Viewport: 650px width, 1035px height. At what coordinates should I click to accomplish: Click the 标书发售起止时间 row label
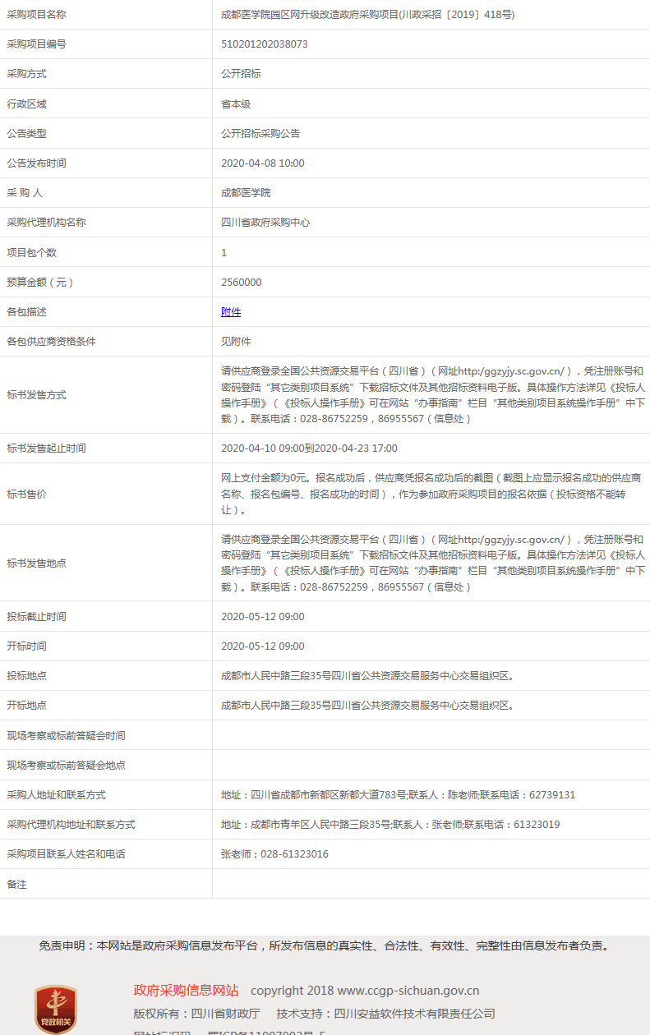[x=47, y=448]
